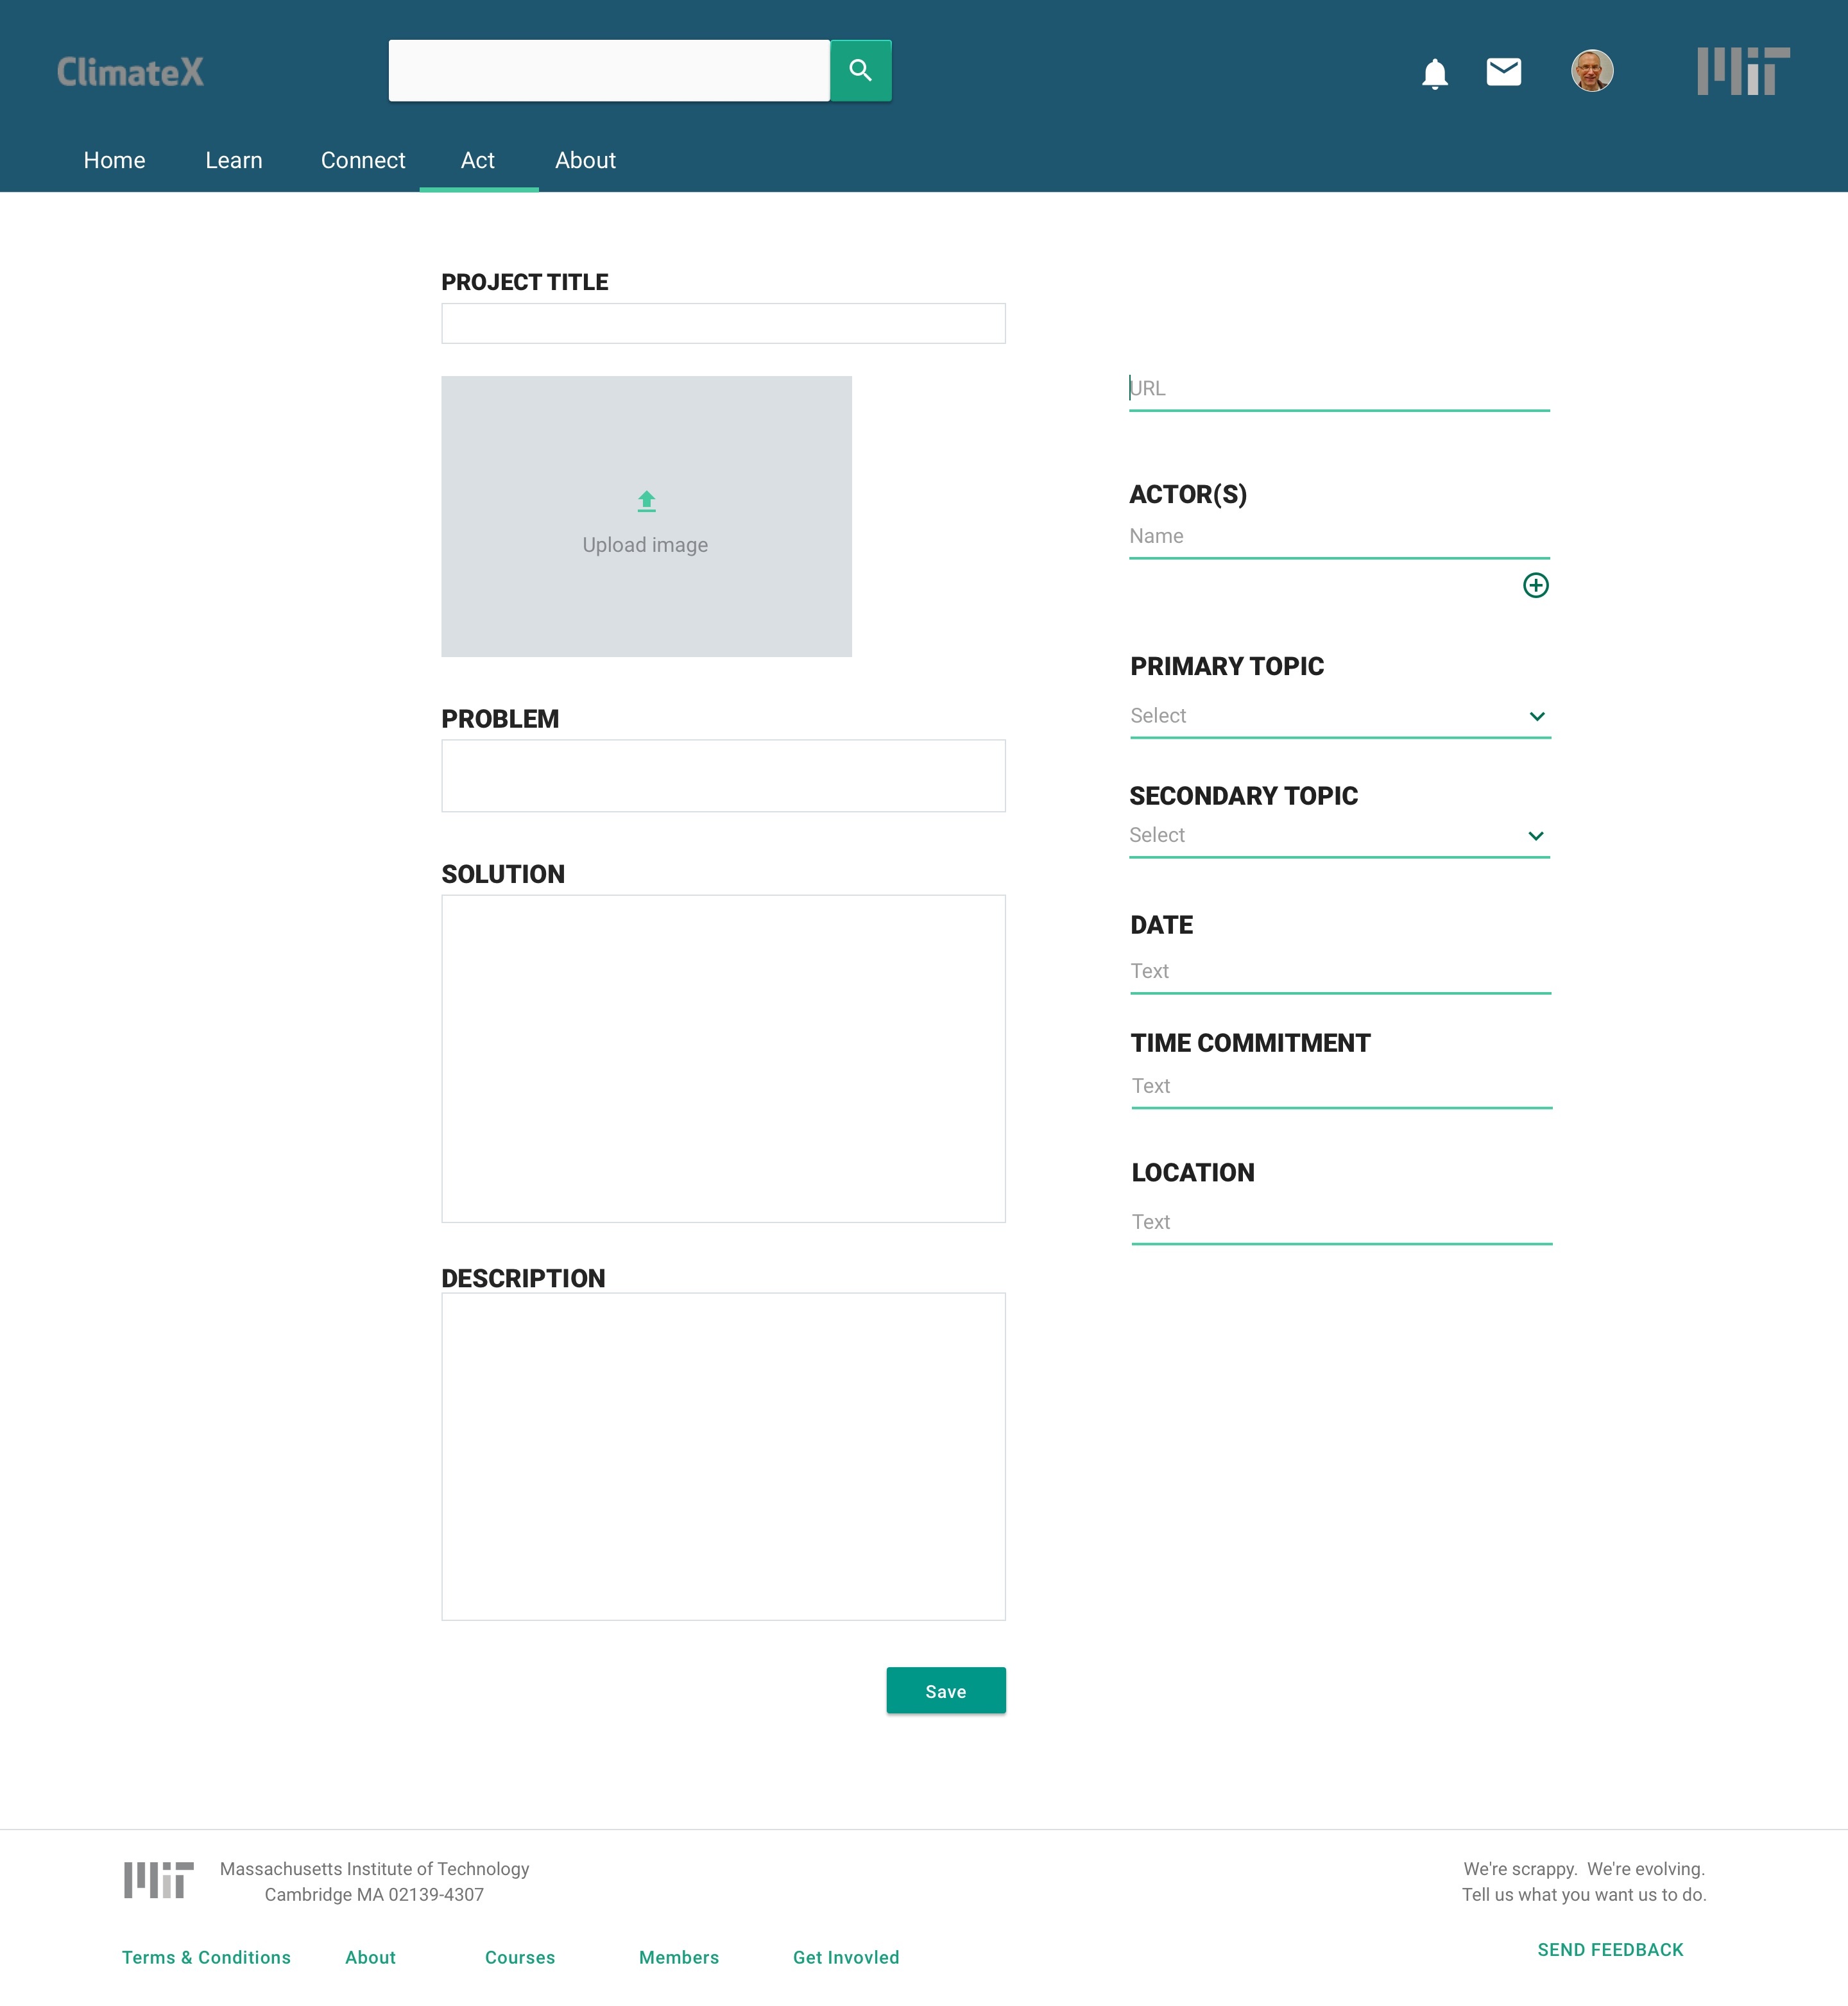Click the MIT logo in header
Image resolution: width=1848 pixels, height=2006 pixels.
pos(1742,71)
